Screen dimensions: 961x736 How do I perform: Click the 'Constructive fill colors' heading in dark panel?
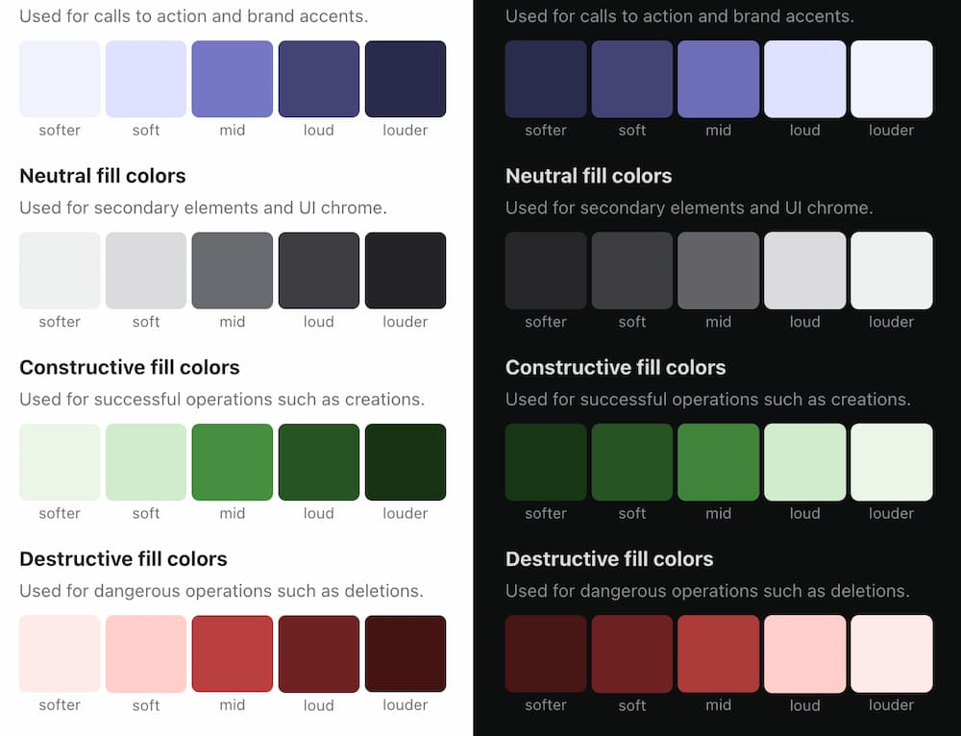[615, 367]
